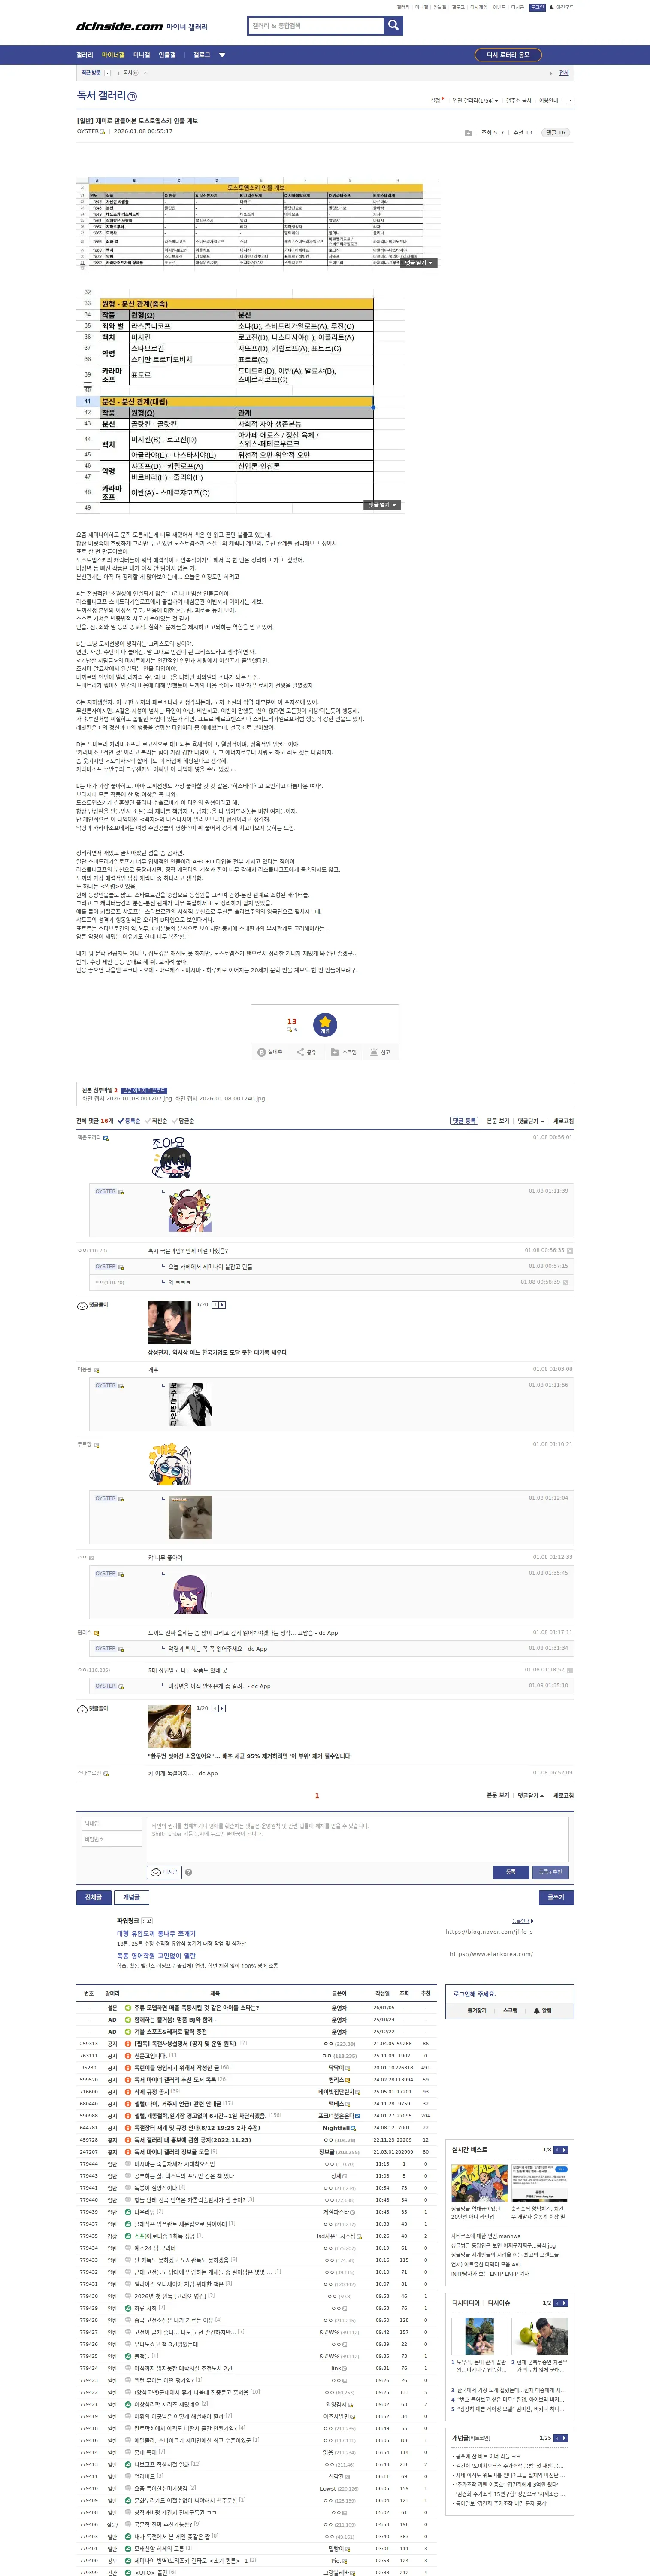This screenshot has height=2576, width=650.
Task: Select 등록순 comment sort option
Action: (x=130, y=1121)
